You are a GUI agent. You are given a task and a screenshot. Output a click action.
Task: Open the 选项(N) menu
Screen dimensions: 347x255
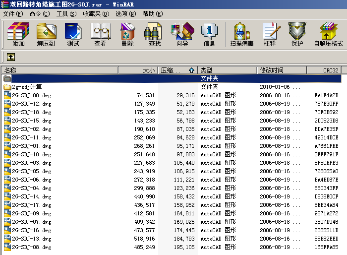[126, 14]
